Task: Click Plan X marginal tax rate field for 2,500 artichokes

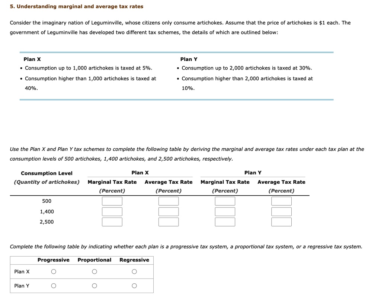Action: [112, 222]
